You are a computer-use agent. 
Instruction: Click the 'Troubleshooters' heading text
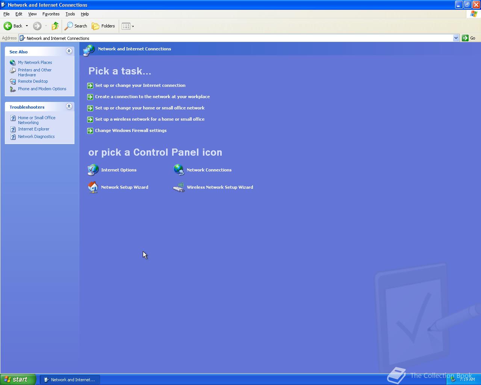coord(27,107)
